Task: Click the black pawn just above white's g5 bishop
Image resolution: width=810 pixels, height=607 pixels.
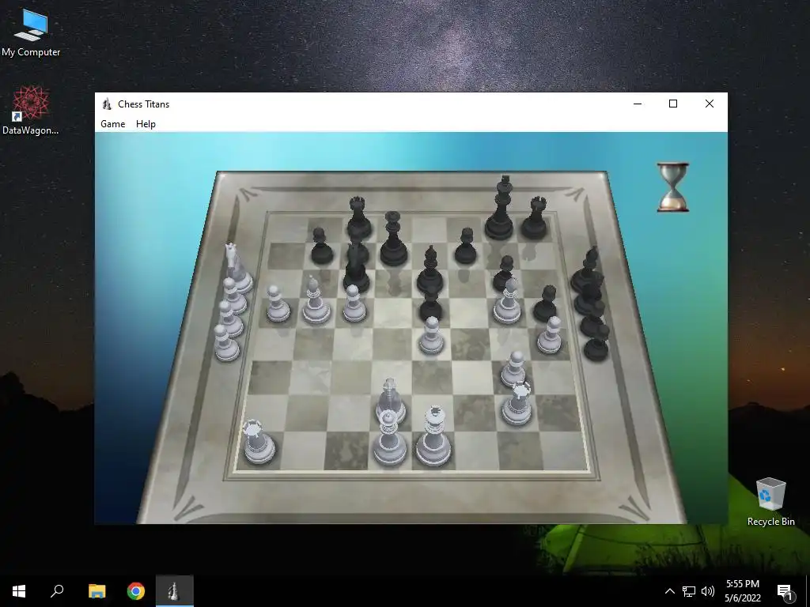Action: 504,273
